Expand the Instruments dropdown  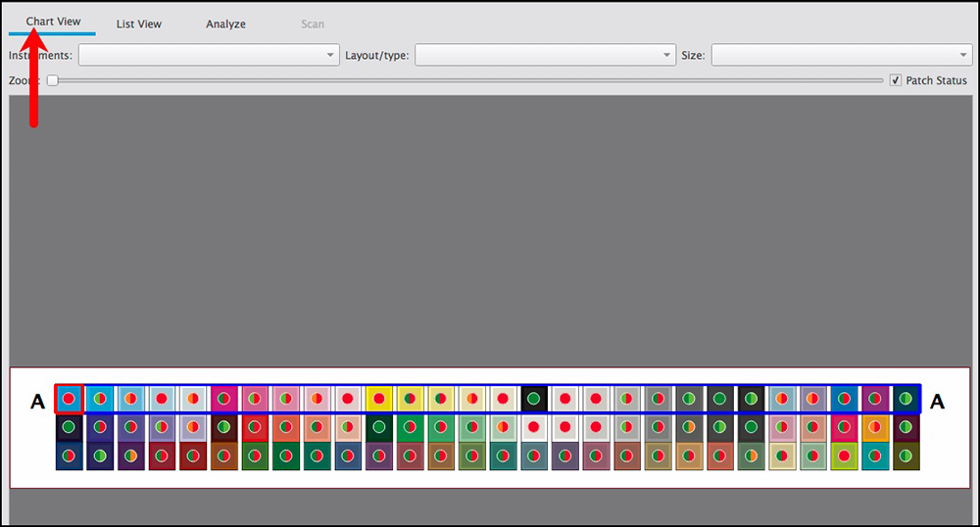[x=208, y=56]
